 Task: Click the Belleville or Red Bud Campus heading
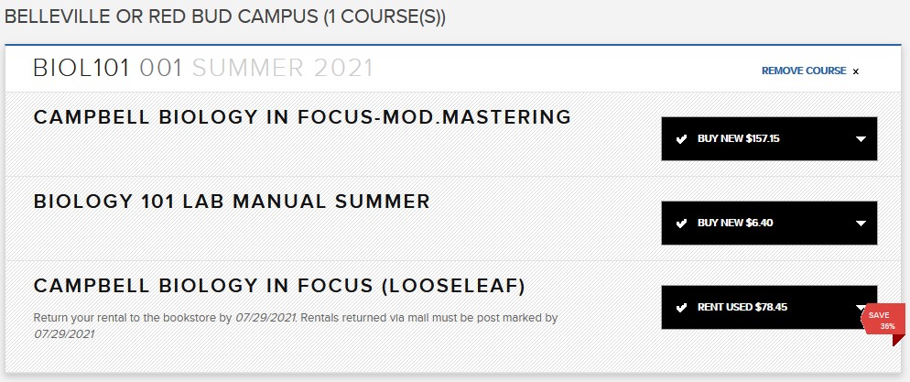pos(225,17)
